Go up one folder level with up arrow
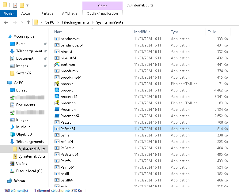This screenshot has width=239, height=194. [28, 22]
